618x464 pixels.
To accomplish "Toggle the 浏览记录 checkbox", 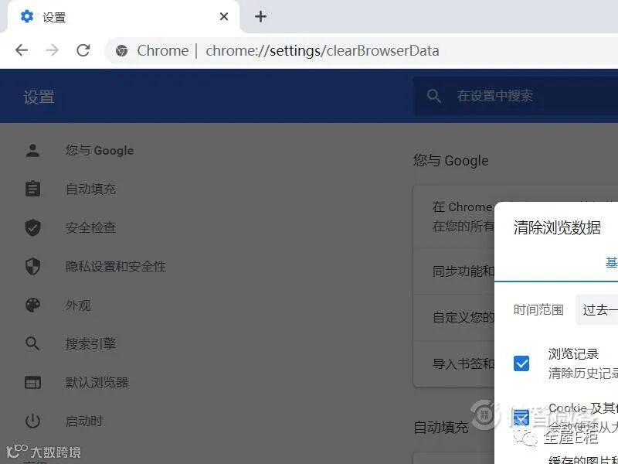I will point(521,363).
